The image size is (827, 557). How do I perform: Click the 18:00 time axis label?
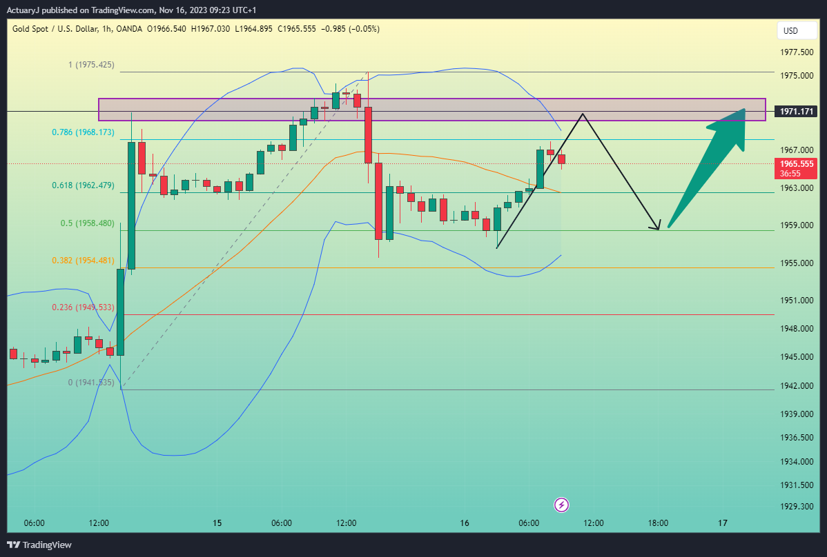(658, 523)
